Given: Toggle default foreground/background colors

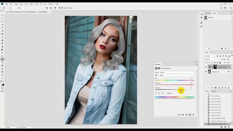Looking at the screenshot, I should pos(1,81).
